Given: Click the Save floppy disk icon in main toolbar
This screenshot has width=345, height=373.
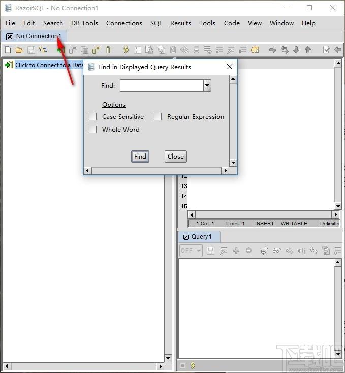Looking at the screenshot, I should coord(31,50).
